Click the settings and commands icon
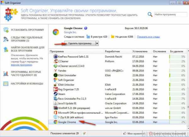189x137 pixels. [x=6, y=84]
